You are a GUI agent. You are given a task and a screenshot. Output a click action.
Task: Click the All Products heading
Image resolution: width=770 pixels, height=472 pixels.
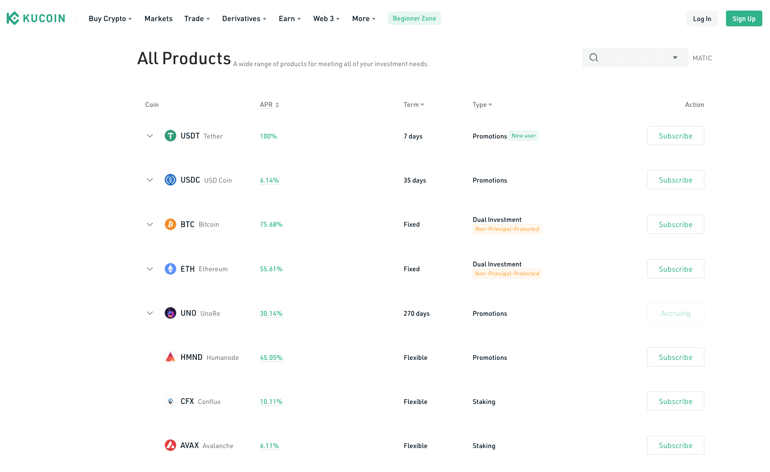point(184,58)
